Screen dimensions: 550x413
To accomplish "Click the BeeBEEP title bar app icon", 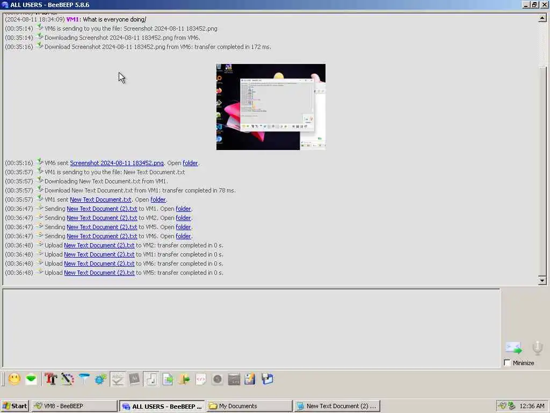I will pos(5,4).
